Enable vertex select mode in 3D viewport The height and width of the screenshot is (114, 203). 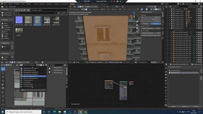point(82,9)
